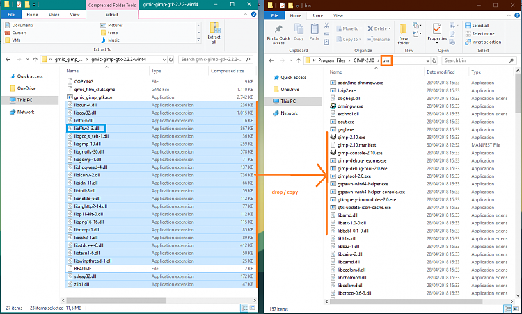Expand Extract To destinations list

coord(198,40)
